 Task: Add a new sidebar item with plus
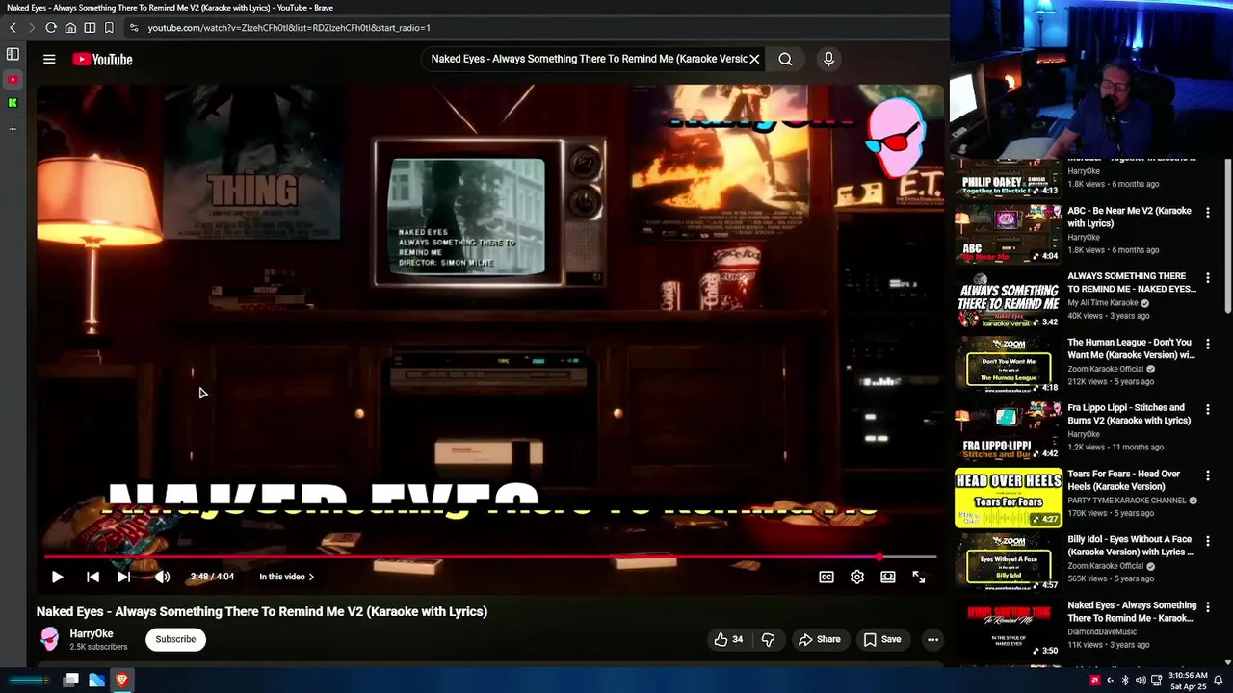[x=13, y=129]
